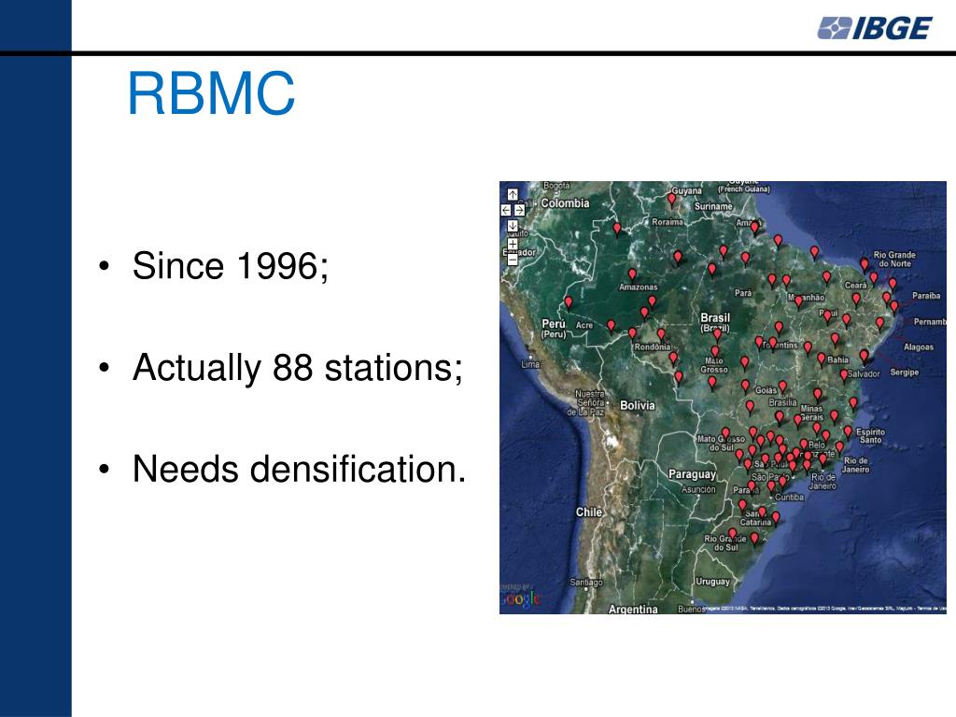Image resolution: width=956 pixels, height=717 pixels.
Task: Click the Amazonas state label
Action: (639, 288)
